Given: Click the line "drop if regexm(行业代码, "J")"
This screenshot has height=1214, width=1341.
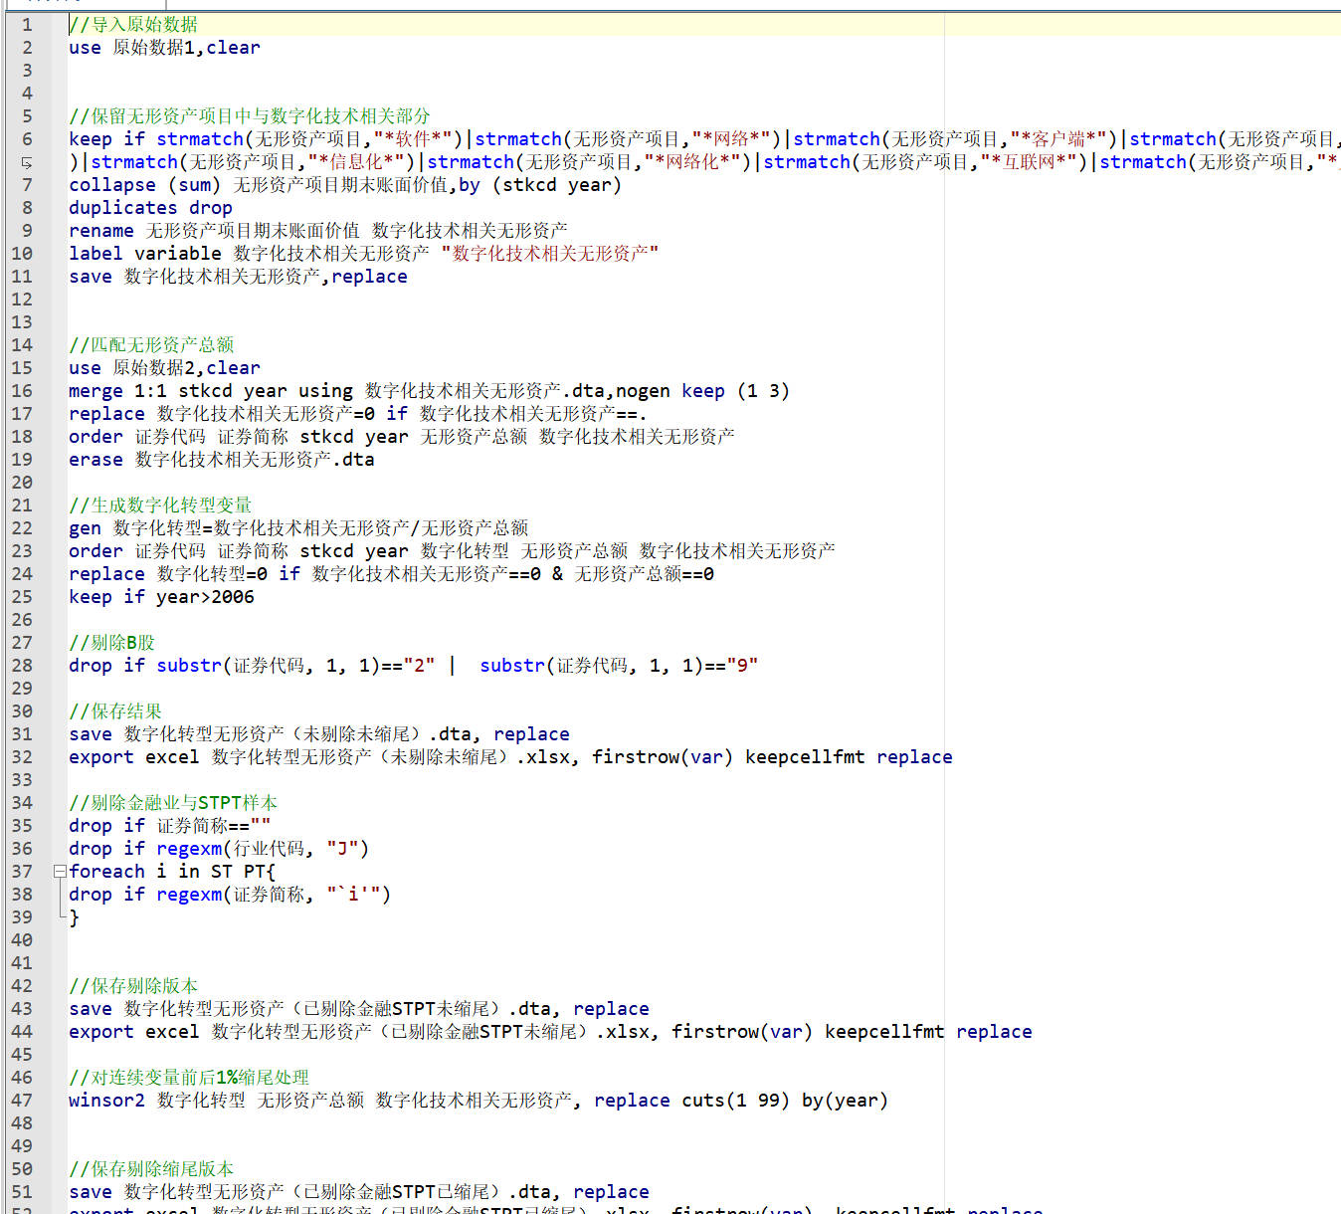Looking at the screenshot, I should pyautogui.click(x=219, y=848).
